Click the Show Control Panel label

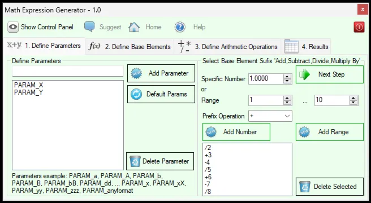[47, 27]
